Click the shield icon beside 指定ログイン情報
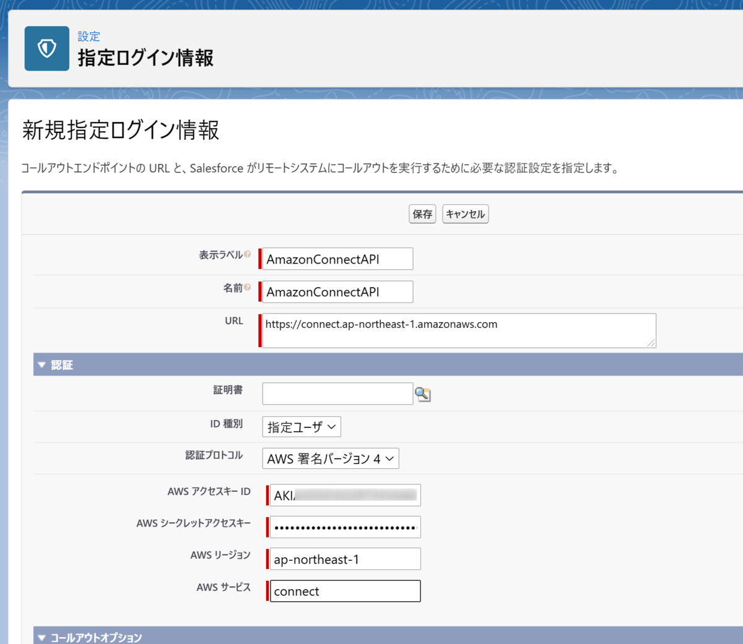The width and height of the screenshot is (743, 644). click(47, 48)
